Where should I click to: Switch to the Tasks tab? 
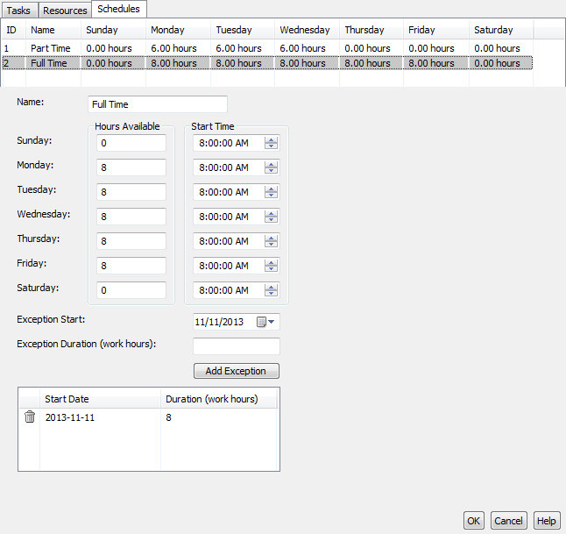(x=18, y=11)
